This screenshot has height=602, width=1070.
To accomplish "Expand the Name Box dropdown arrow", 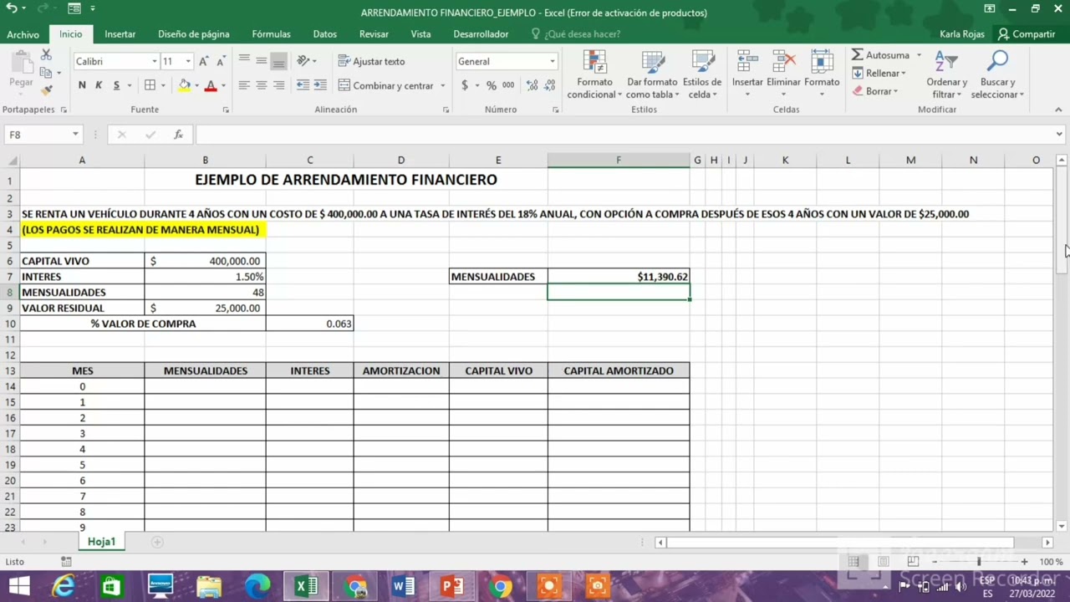I will pos(75,135).
